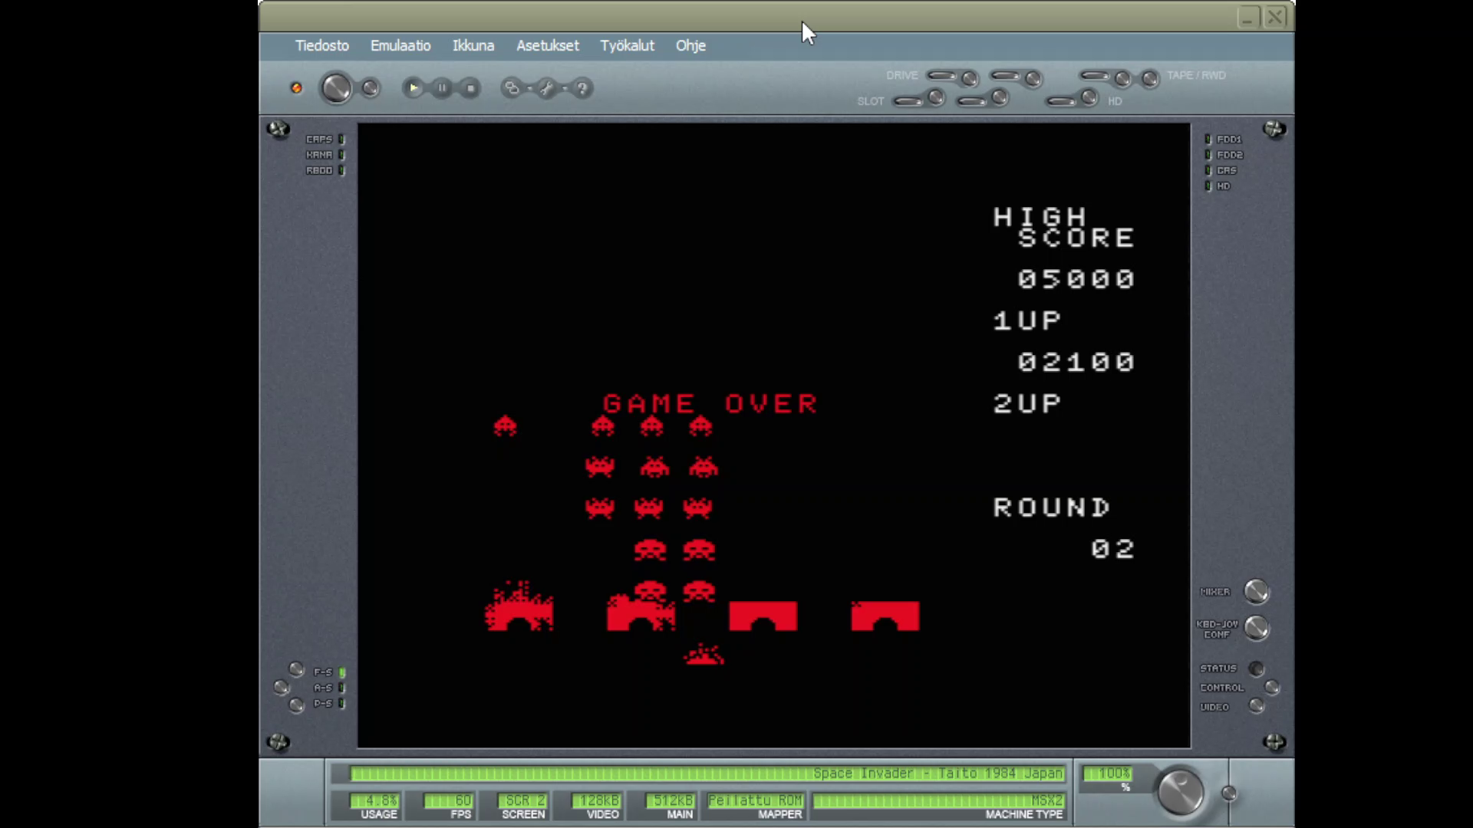Toggle the STATUS panel button
This screenshot has height=828, width=1473.
(1256, 669)
